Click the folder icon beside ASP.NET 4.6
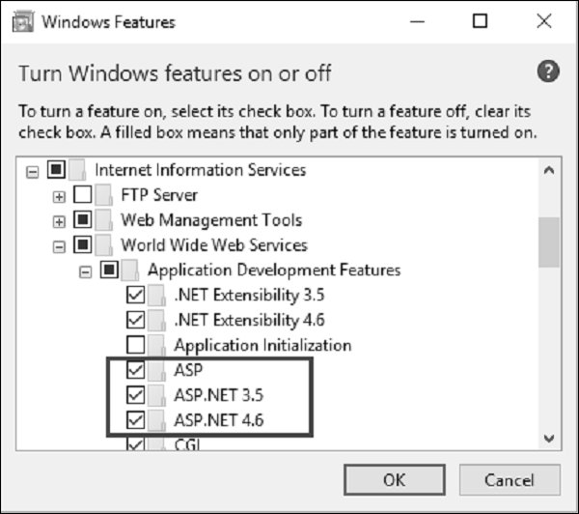The height and width of the screenshot is (514, 579). [159, 420]
